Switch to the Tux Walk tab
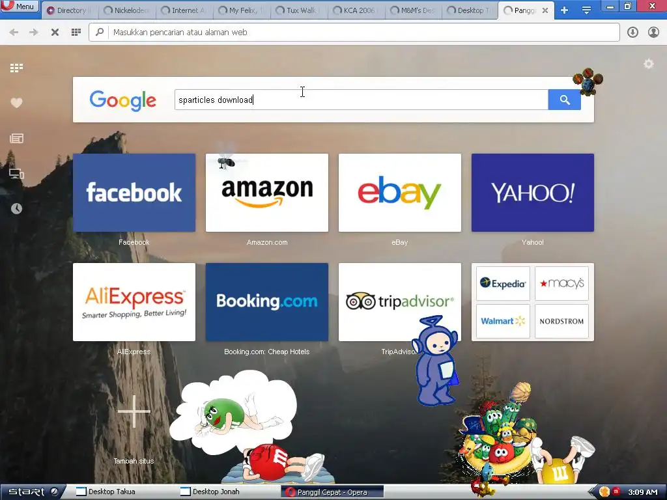This screenshot has height=500, width=667. (300, 10)
